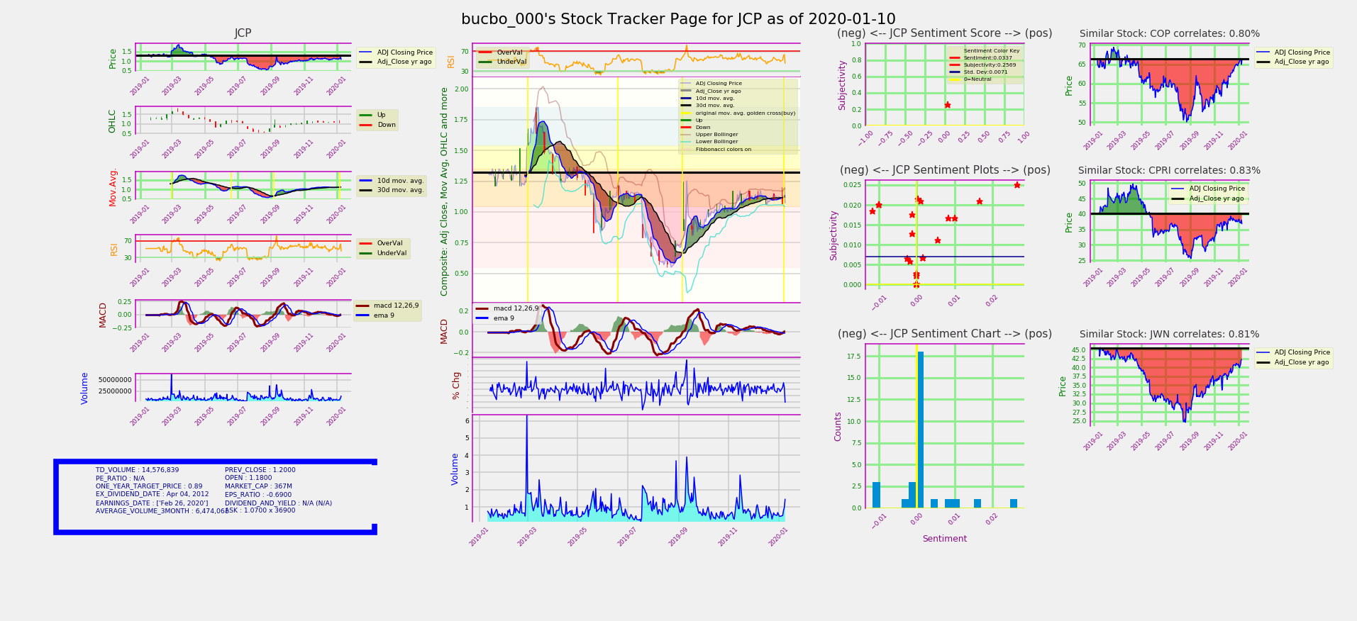Screen dimensions: 1357x621
Task: Click the lone red star in Sentiment Score plot
Action: pos(947,105)
